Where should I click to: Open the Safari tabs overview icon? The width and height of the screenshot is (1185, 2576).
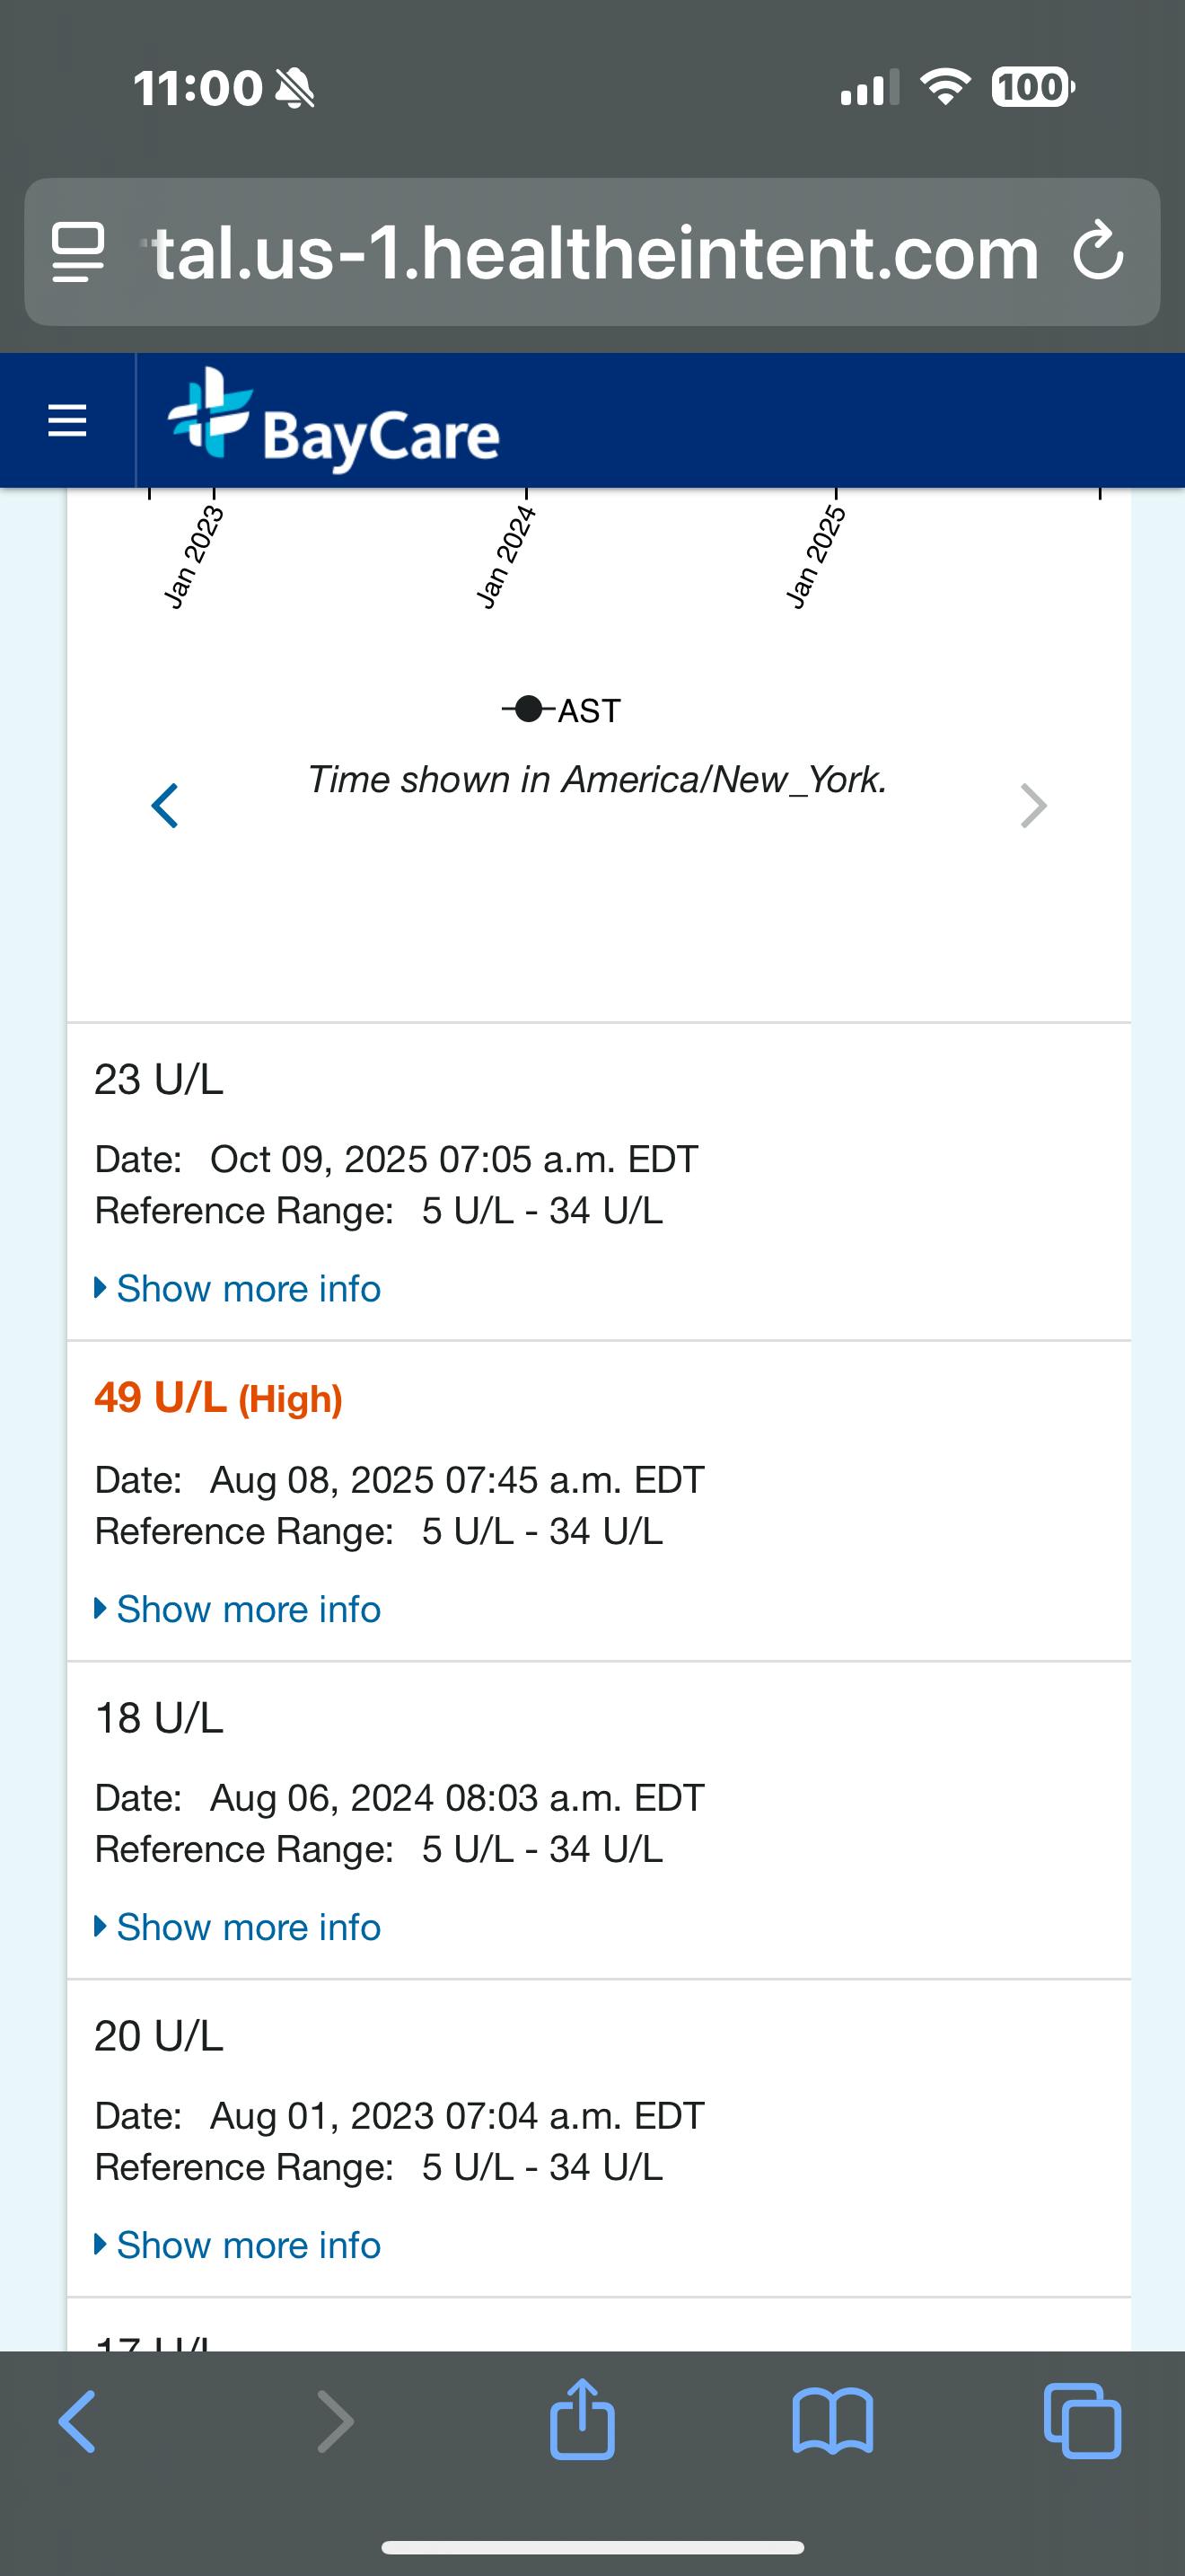(x=1082, y=2421)
